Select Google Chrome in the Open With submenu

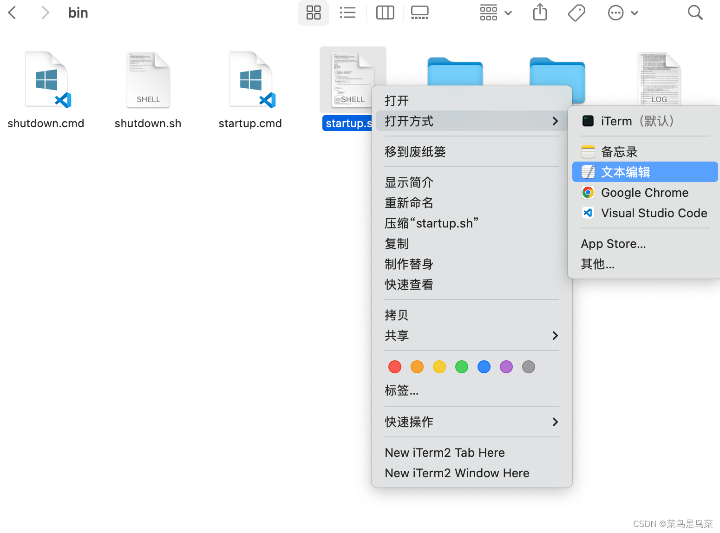[x=644, y=192]
